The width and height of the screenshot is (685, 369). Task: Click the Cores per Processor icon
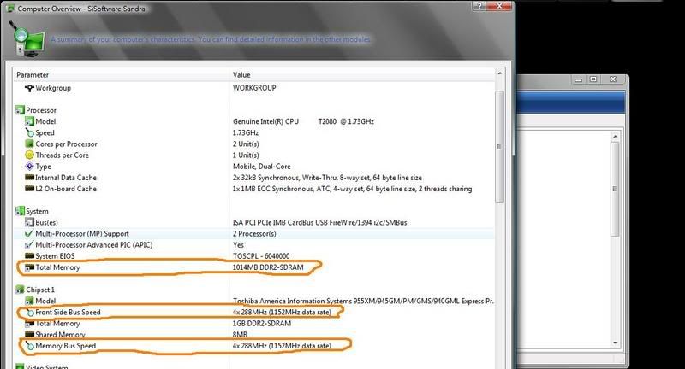point(29,143)
